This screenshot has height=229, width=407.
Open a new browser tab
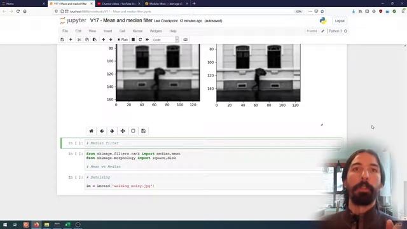194,4
